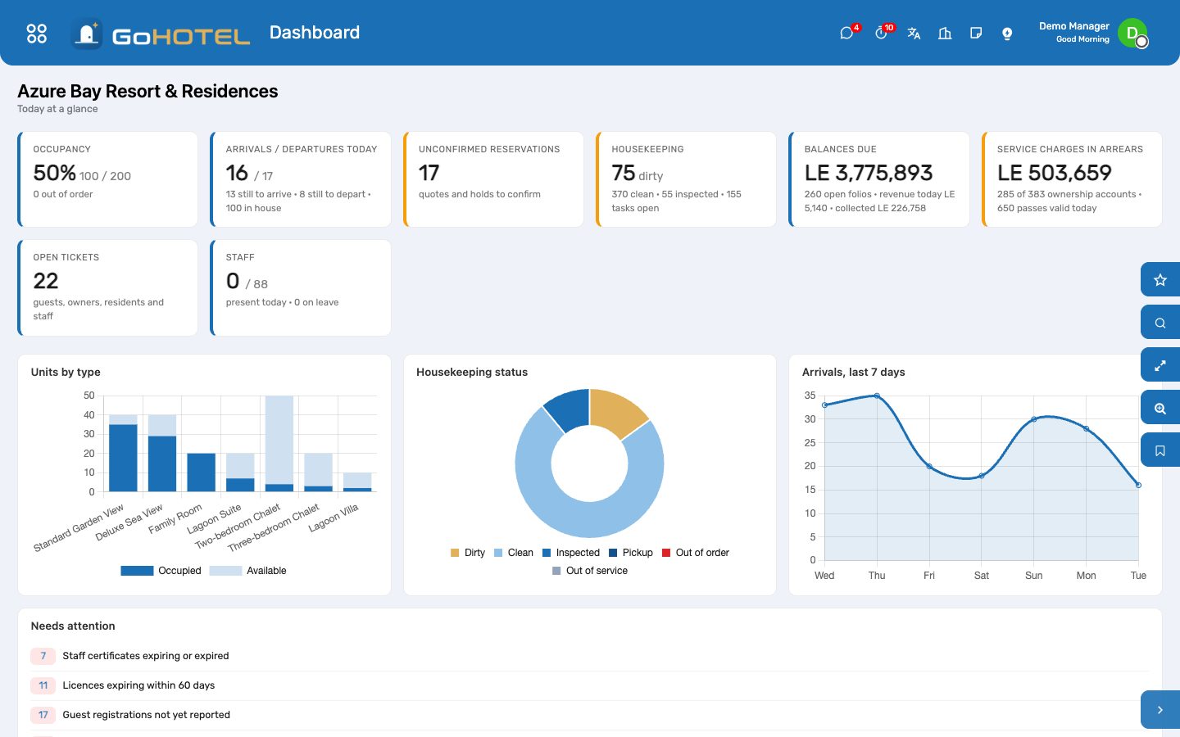Click the Thu data point on arrivals chart
Image resolution: width=1180 pixels, height=737 pixels.
(x=877, y=396)
